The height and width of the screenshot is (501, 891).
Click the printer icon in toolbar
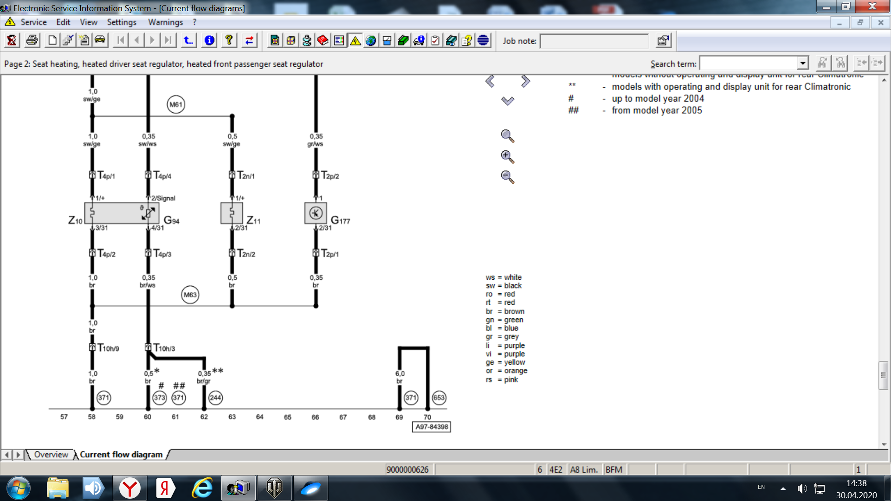point(32,40)
